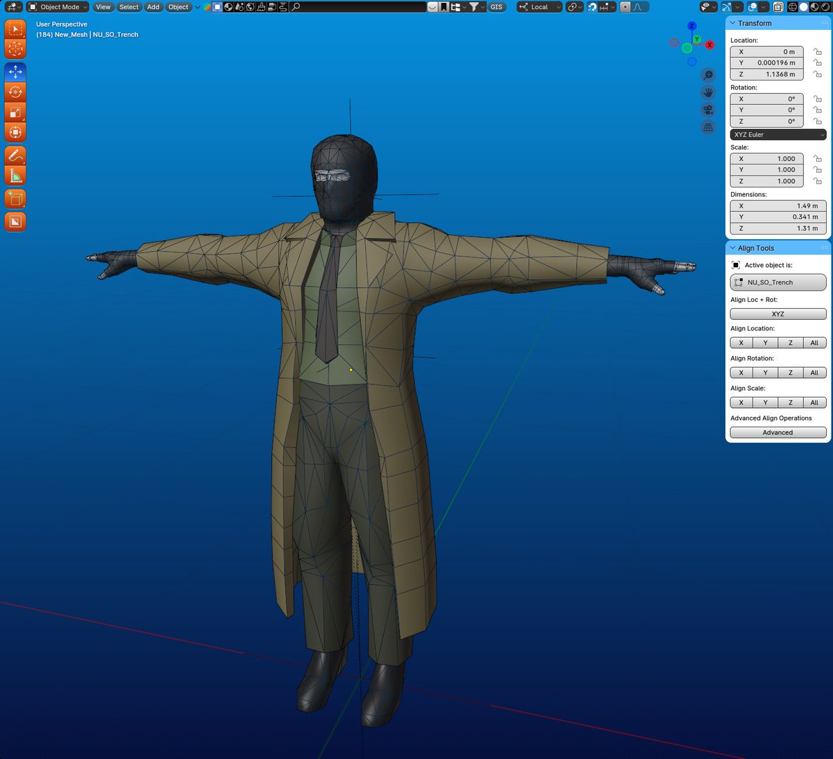Click the search magnifier in header
The width and height of the screenshot is (833, 759).
296,7
